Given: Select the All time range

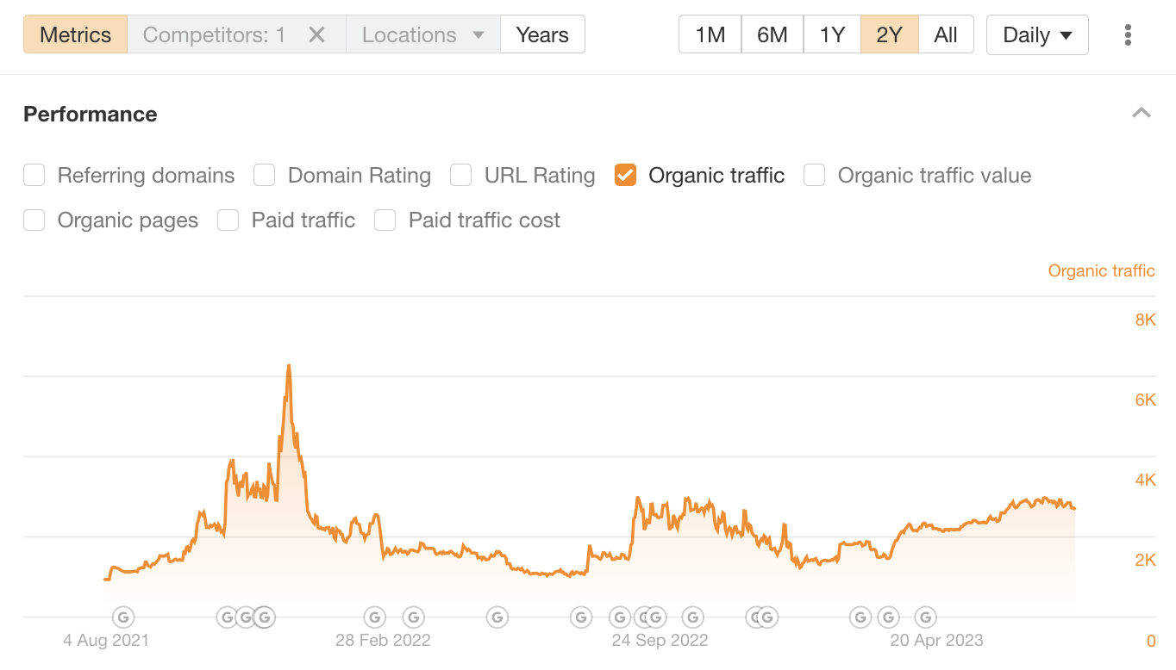Looking at the screenshot, I should pyautogui.click(x=946, y=34).
